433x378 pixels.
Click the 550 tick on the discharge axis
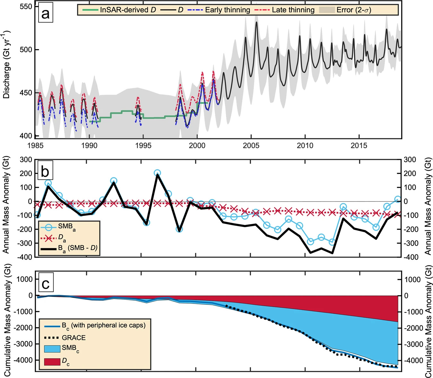pos(26,7)
